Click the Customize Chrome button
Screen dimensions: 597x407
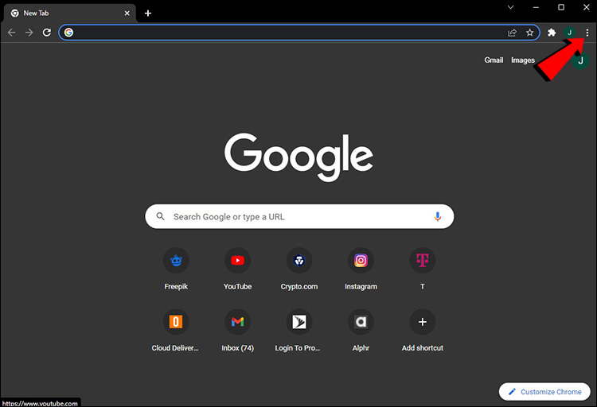[x=544, y=392]
